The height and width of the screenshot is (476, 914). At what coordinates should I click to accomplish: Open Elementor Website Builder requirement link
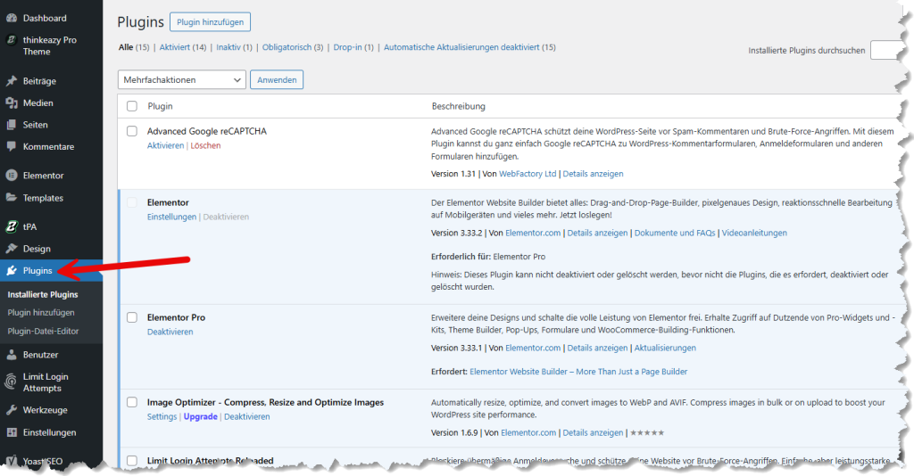pos(578,371)
